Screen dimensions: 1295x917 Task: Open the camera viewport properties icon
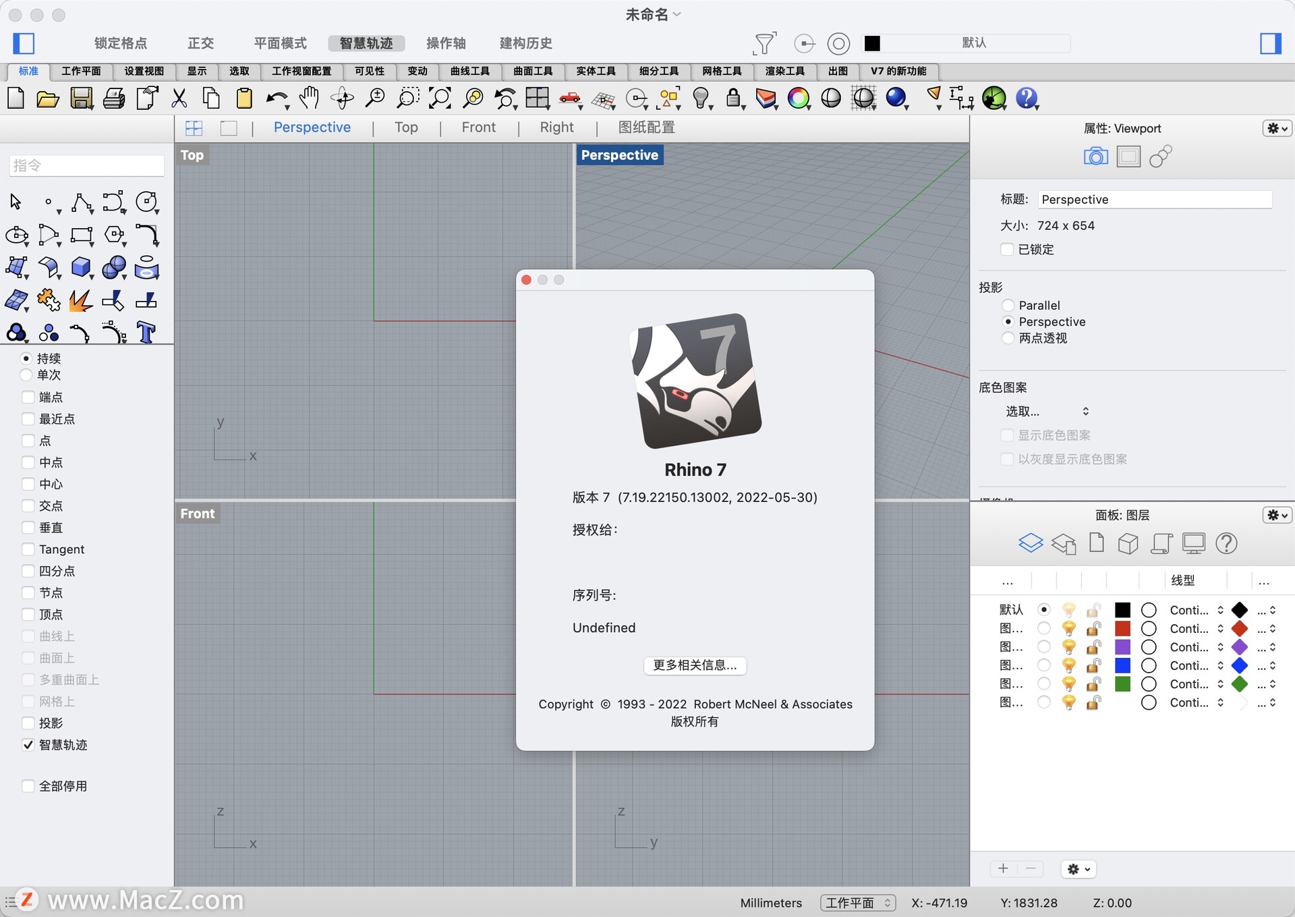tap(1095, 157)
